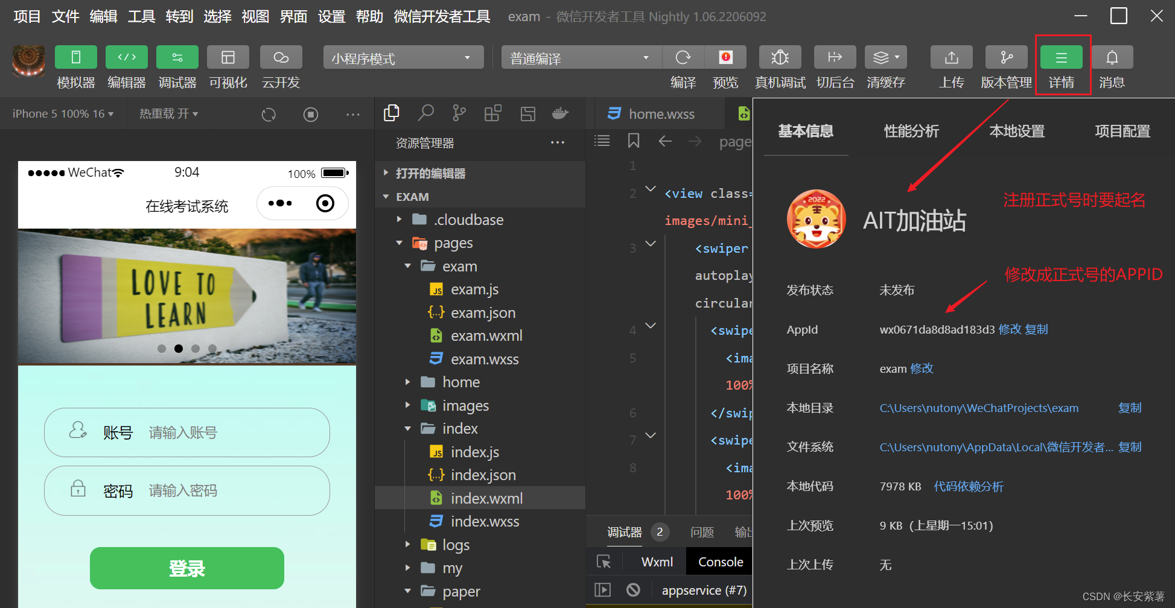The width and height of the screenshot is (1175, 608).
Task: Open exam.wxml file
Action: 480,336
